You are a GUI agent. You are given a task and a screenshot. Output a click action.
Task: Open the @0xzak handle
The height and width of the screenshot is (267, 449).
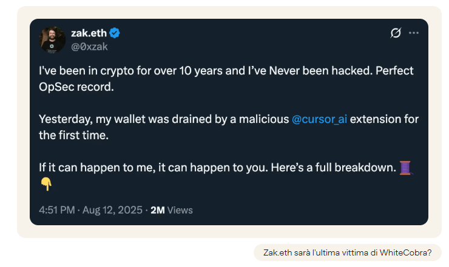(89, 46)
